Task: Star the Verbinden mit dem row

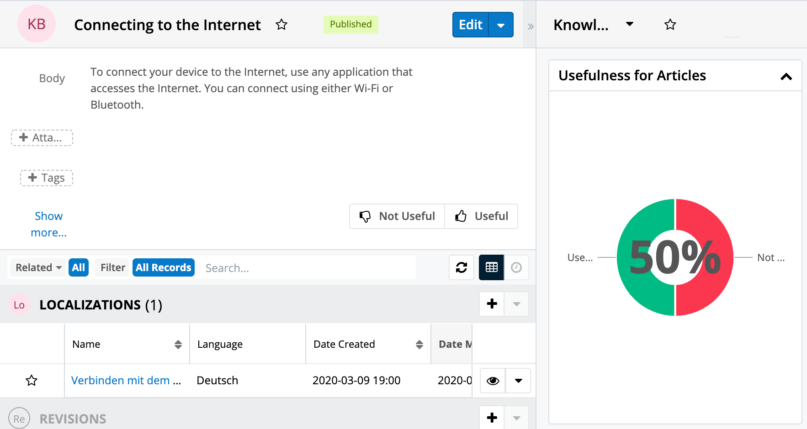Action: click(32, 380)
